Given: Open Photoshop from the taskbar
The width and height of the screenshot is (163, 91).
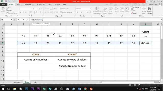Looking at the screenshot, I should click(x=26, y=89).
